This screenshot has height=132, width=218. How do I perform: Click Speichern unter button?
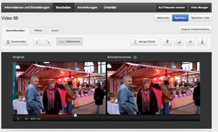point(200,18)
